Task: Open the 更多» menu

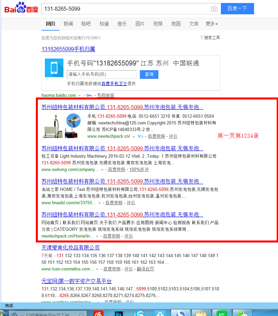Action: tap(212, 24)
